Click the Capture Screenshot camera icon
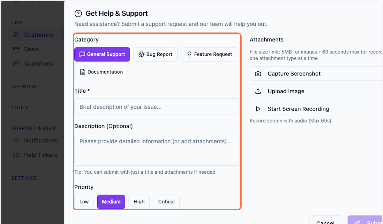 258,74
